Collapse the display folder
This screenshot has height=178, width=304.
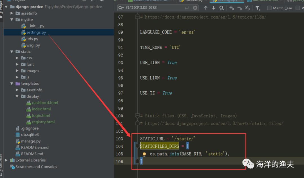pyautogui.click(x=17, y=96)
